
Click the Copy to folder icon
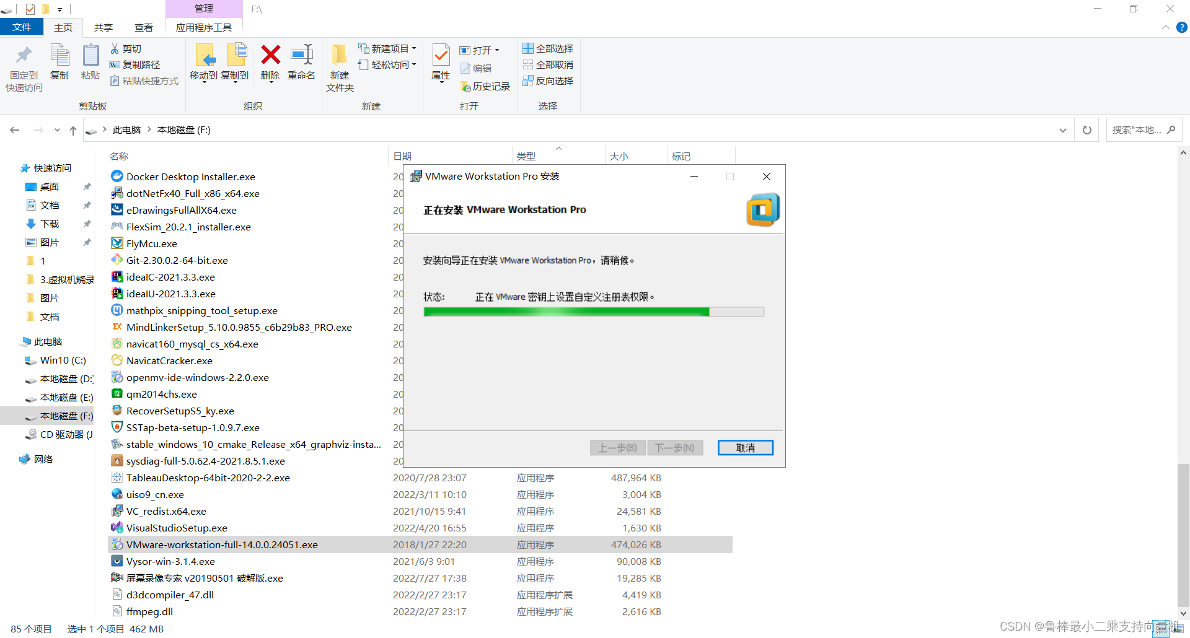236,55
